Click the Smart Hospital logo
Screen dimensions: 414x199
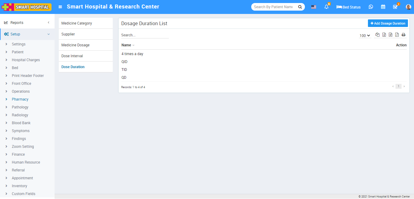pos(27,7)
